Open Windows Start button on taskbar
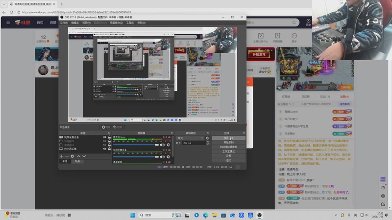The width and height of the screenshot is (392, 220). 133,215
